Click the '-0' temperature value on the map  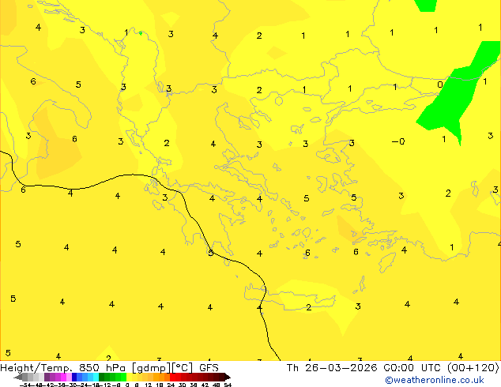pos(398,141)
